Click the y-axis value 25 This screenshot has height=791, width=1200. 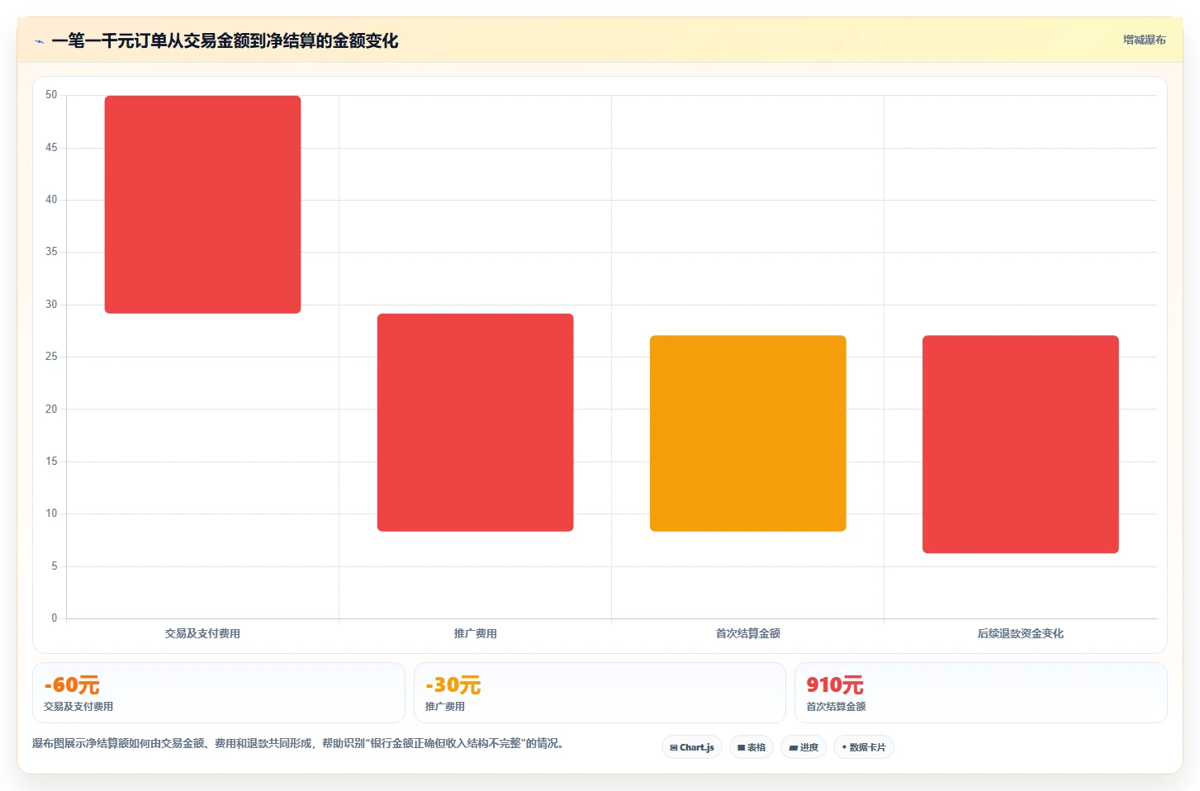[51, 357]
